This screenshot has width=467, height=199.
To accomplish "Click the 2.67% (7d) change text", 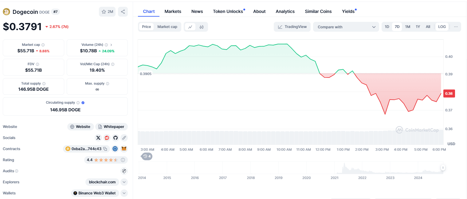I will click(x=58, y=27).
